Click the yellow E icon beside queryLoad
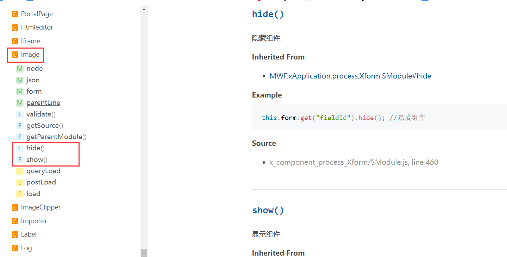This screenshot has width=507, height=257. coord(20,171)
